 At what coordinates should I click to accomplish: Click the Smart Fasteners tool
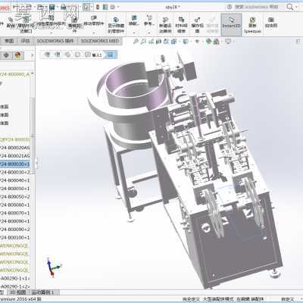[x=74, y=25]
